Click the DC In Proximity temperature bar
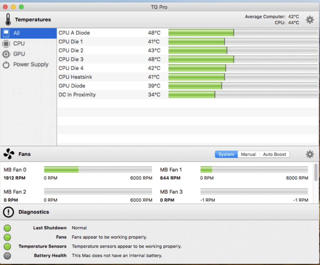 (243, 94)
